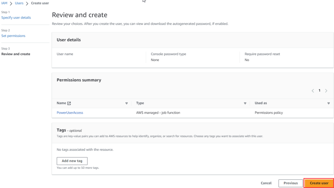Click the Create user breadcrumb item
The image size is (334, 188).
click(40, 3)
